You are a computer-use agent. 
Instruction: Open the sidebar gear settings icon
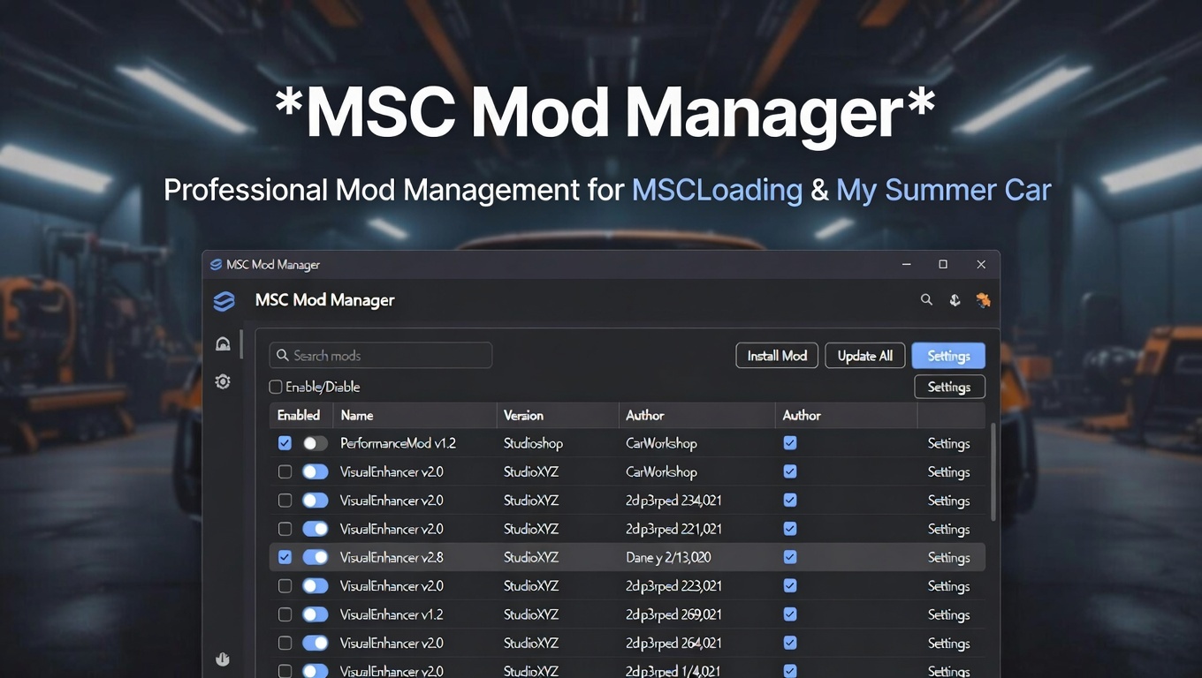(x=223, y=381)
